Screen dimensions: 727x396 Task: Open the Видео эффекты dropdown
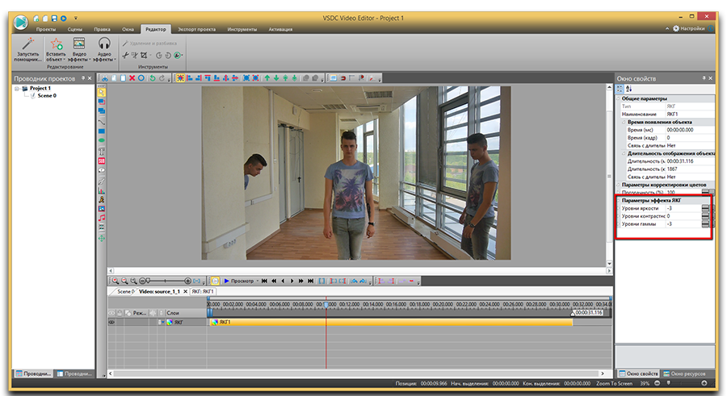coord(79,49)
